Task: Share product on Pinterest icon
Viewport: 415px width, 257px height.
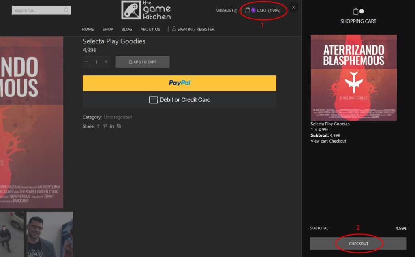Action: coord(105,126)
